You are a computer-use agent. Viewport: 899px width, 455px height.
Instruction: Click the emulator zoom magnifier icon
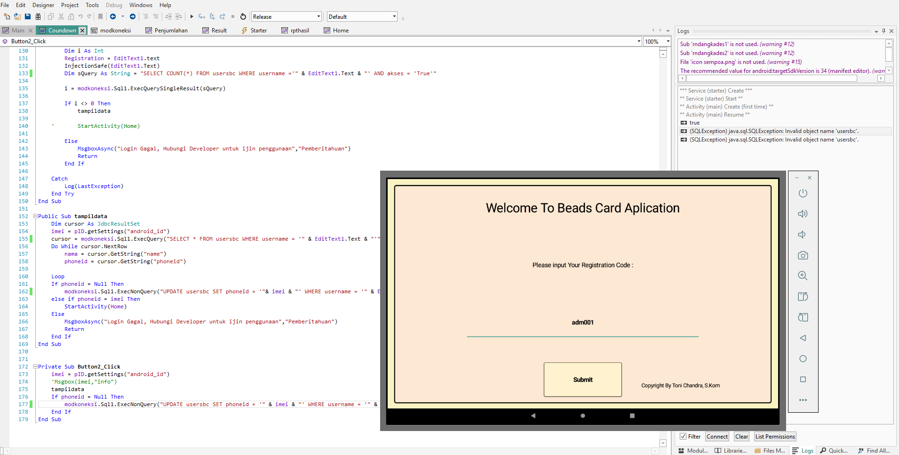[803, 276]
